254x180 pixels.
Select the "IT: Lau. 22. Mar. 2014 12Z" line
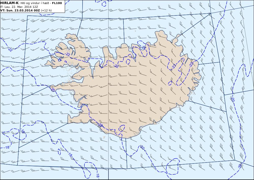(19, 7)
